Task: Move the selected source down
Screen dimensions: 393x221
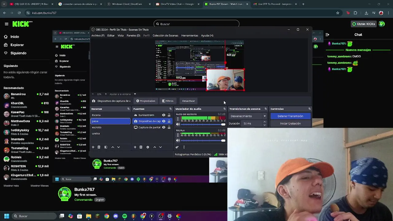Action: coord(160,147)
